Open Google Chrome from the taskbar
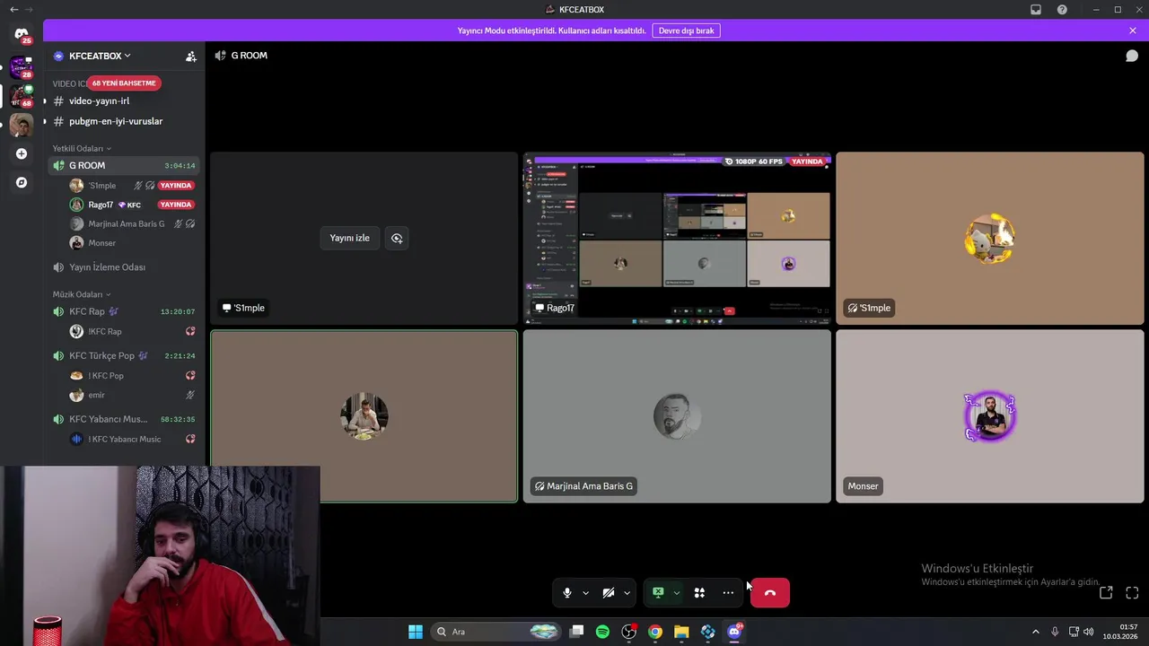Screen dimensions: 1149x646 point(655,632)
